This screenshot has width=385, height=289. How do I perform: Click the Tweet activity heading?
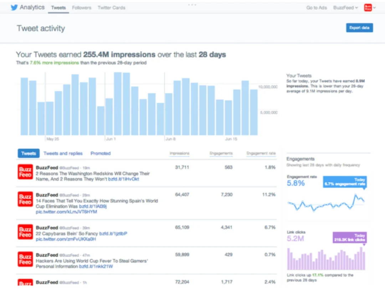click(x=41, y=28)
